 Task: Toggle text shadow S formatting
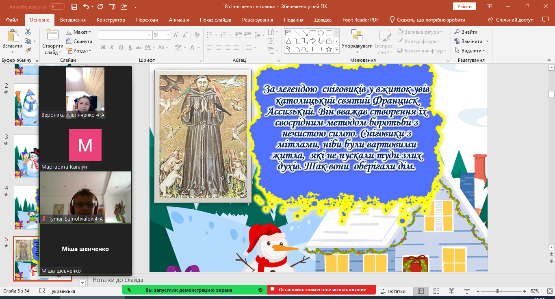pos(130,48)
